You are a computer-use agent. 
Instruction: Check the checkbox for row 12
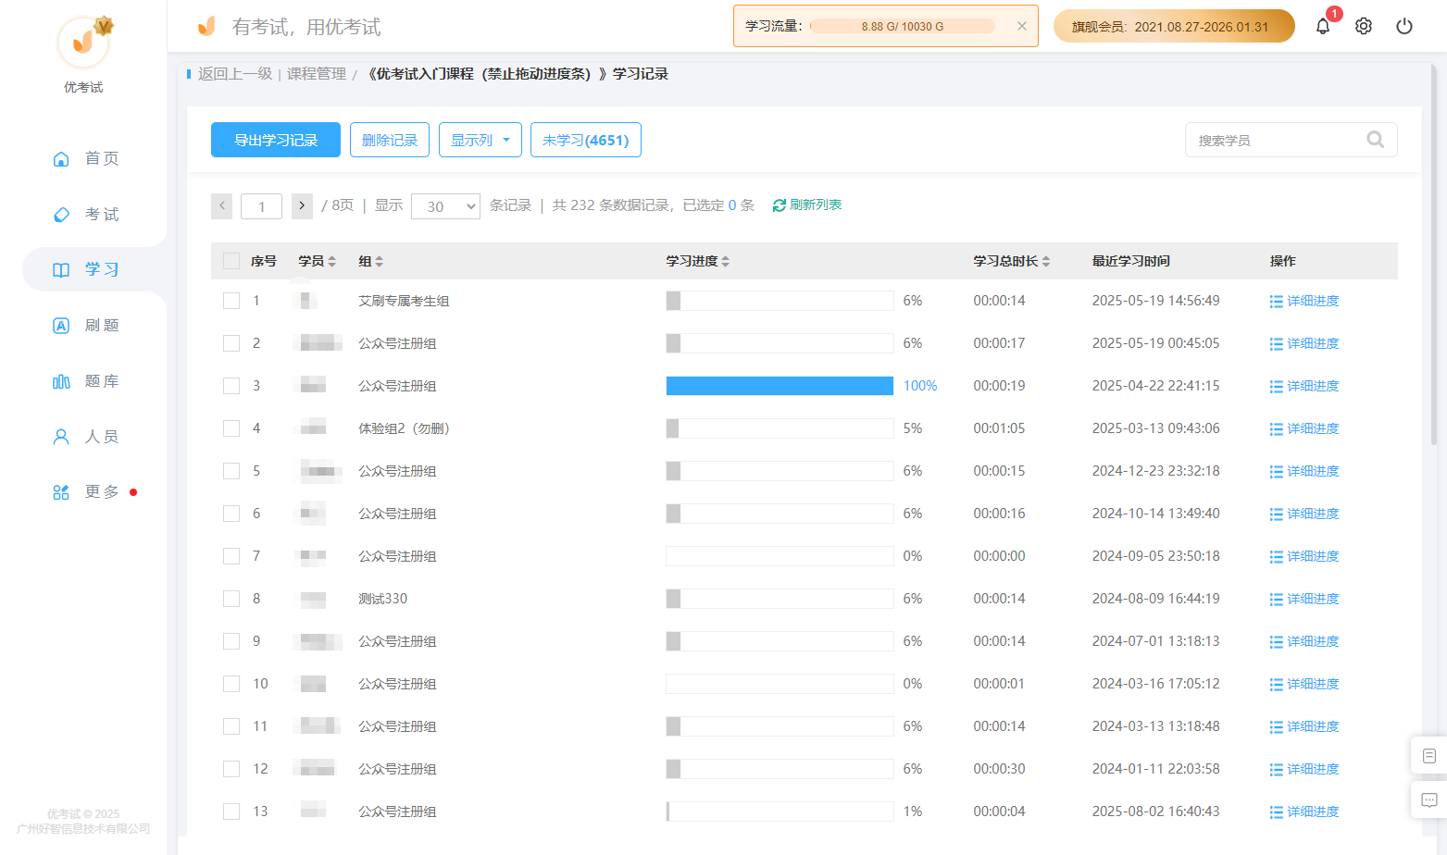point(231,769)
